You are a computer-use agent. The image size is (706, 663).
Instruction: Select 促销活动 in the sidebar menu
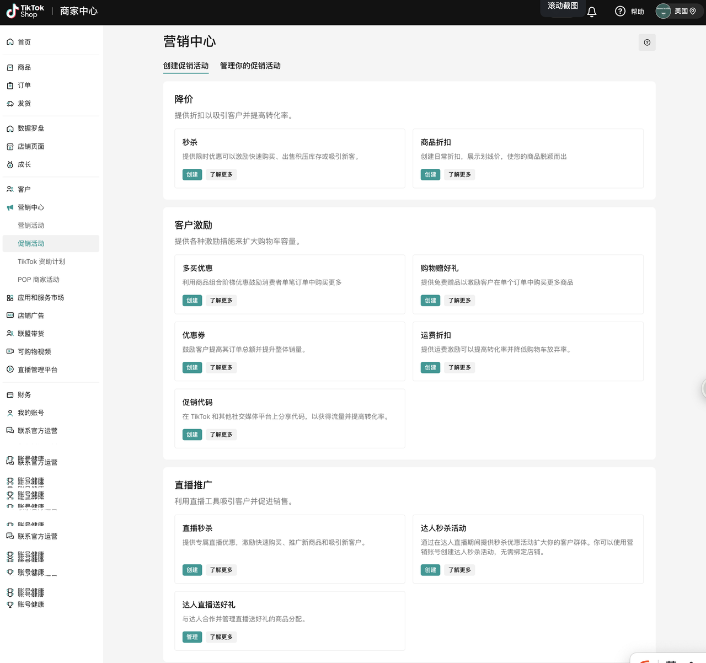(x=31, y=243)
